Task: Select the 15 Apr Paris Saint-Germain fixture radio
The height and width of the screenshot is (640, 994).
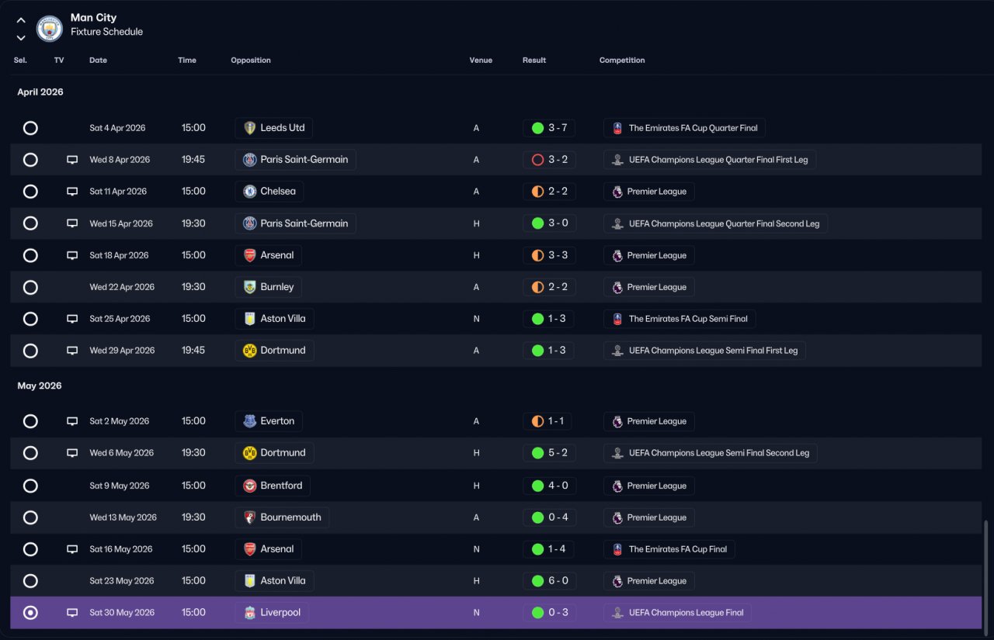Action: click(30, 223)
